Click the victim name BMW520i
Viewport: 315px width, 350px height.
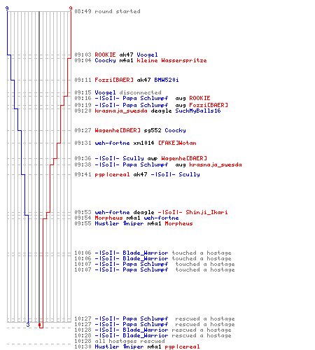tap(167, 80)
